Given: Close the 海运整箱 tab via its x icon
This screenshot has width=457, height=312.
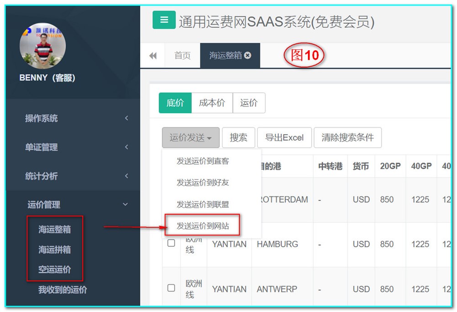Looking at the screenshot, I should pos(248,55).
